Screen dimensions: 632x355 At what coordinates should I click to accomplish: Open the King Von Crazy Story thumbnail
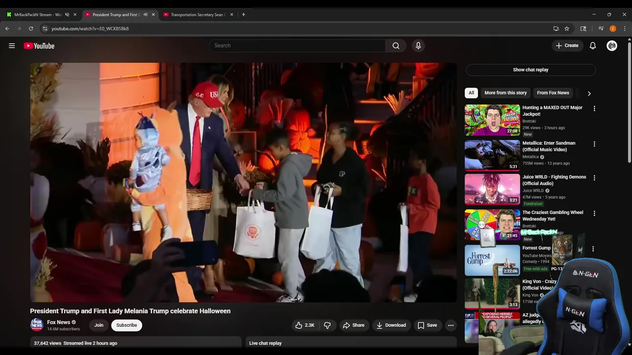pos(492,294)
